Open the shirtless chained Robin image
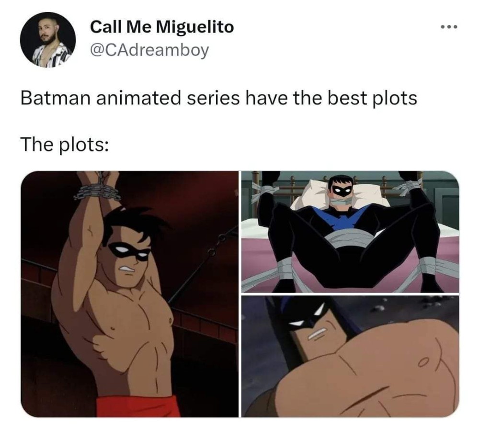Image resolution: width=479 pixels, height=428 pixels. 129,293
